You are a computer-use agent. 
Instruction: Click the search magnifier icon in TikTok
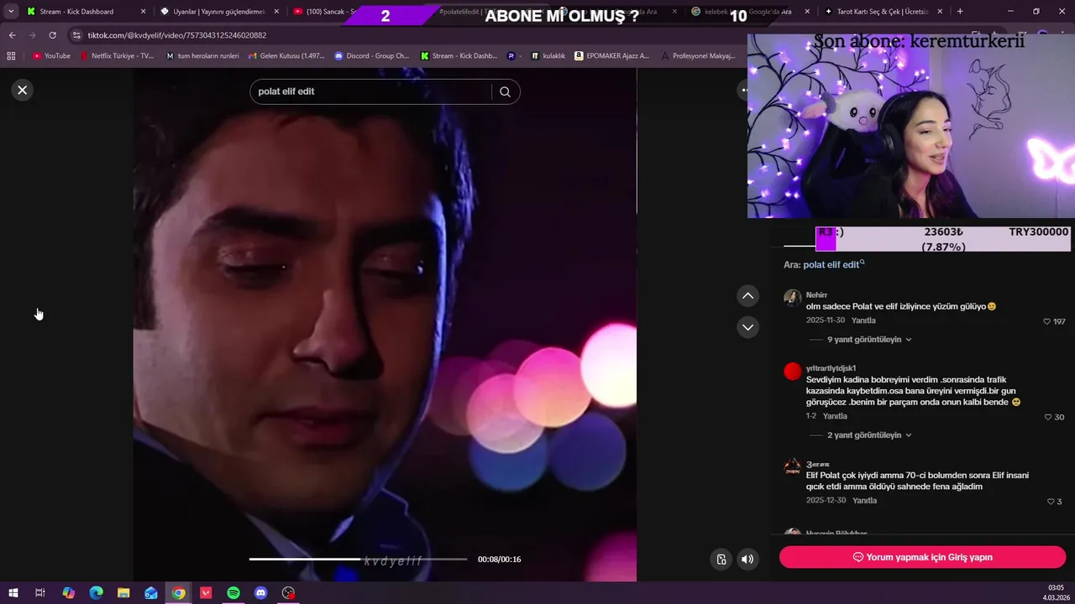505,91
